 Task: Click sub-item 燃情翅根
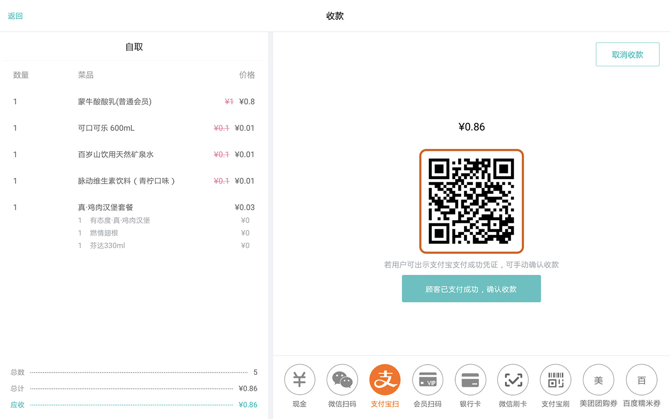[x=104, y=233]
